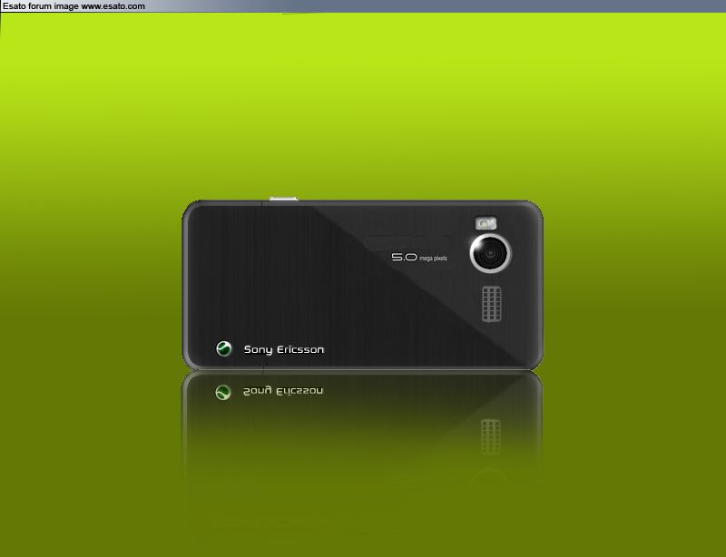The height and width of the screenshot is (557, 726).
Task: Click the bright green background above phone
Action: pyautogui.click(x=363, y=100)
